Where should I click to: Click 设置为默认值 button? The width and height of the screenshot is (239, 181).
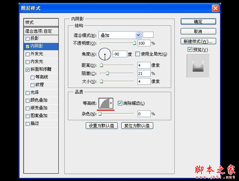point(102,126)
